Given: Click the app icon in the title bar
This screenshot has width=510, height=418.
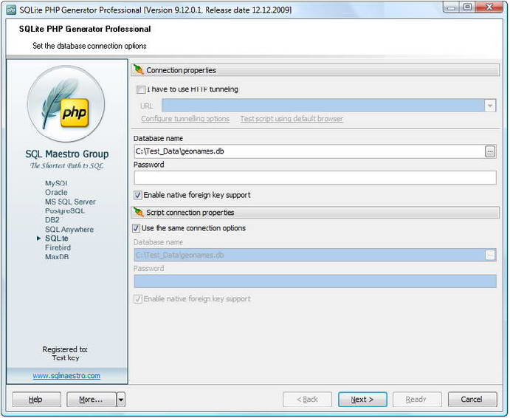Looking at the screenshot, I should coord(11,10).
